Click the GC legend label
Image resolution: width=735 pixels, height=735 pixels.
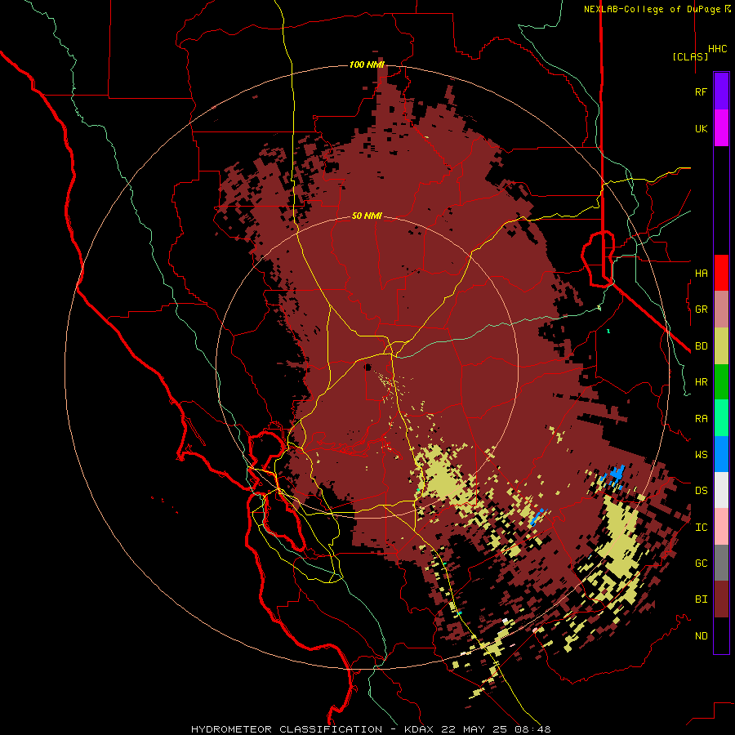701,563
